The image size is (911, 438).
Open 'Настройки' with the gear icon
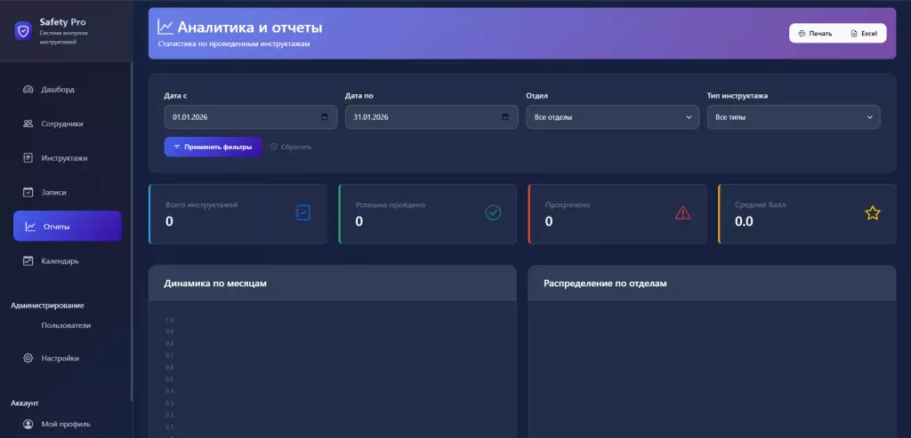(x=60, y=358)
